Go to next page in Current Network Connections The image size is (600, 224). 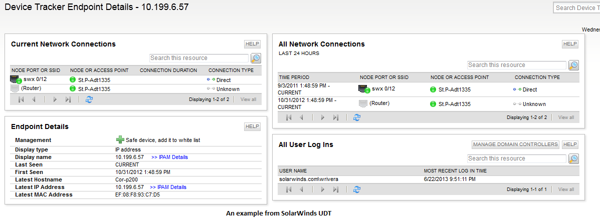55,99
